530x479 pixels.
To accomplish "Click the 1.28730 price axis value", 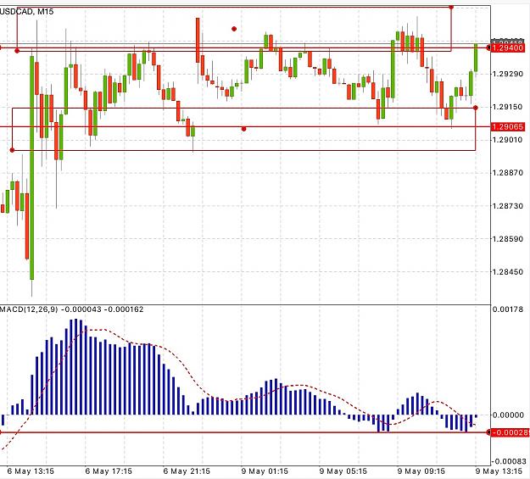I will click(508, 206).
